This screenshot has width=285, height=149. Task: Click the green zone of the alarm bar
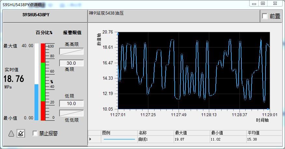(x=43, y=82)
